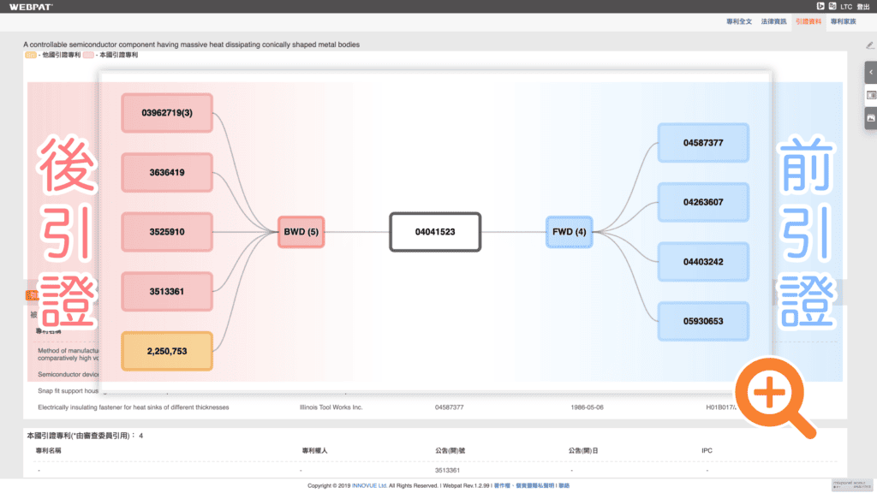This screenshot has height=493, width=877.
Task: Collapse the right sidebar using the arrow
Action: 870,73
